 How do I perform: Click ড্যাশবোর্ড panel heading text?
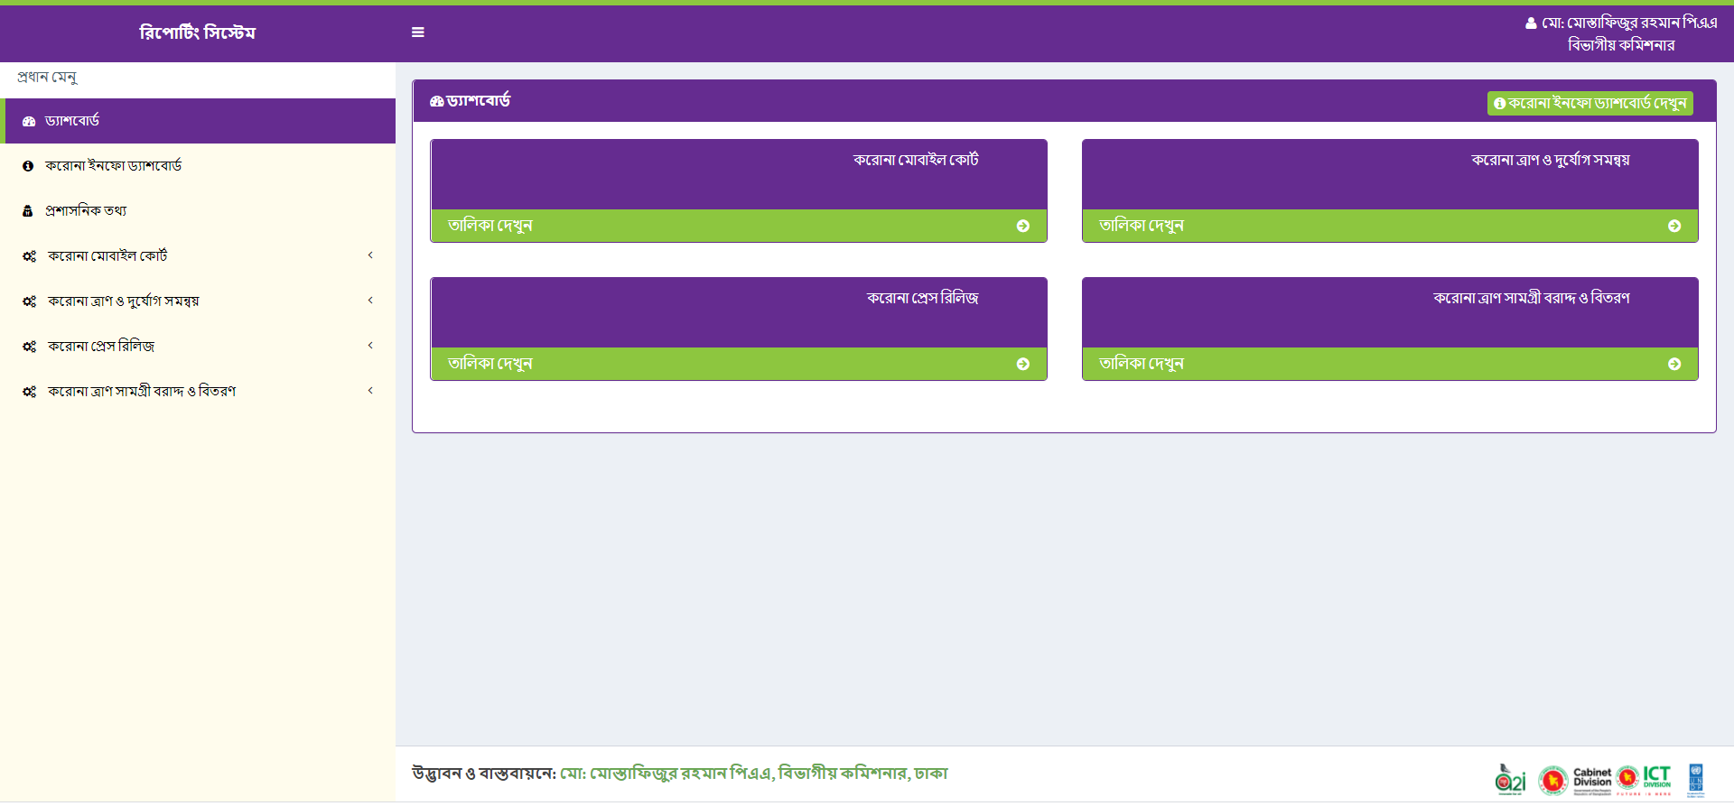coord(479,101)
